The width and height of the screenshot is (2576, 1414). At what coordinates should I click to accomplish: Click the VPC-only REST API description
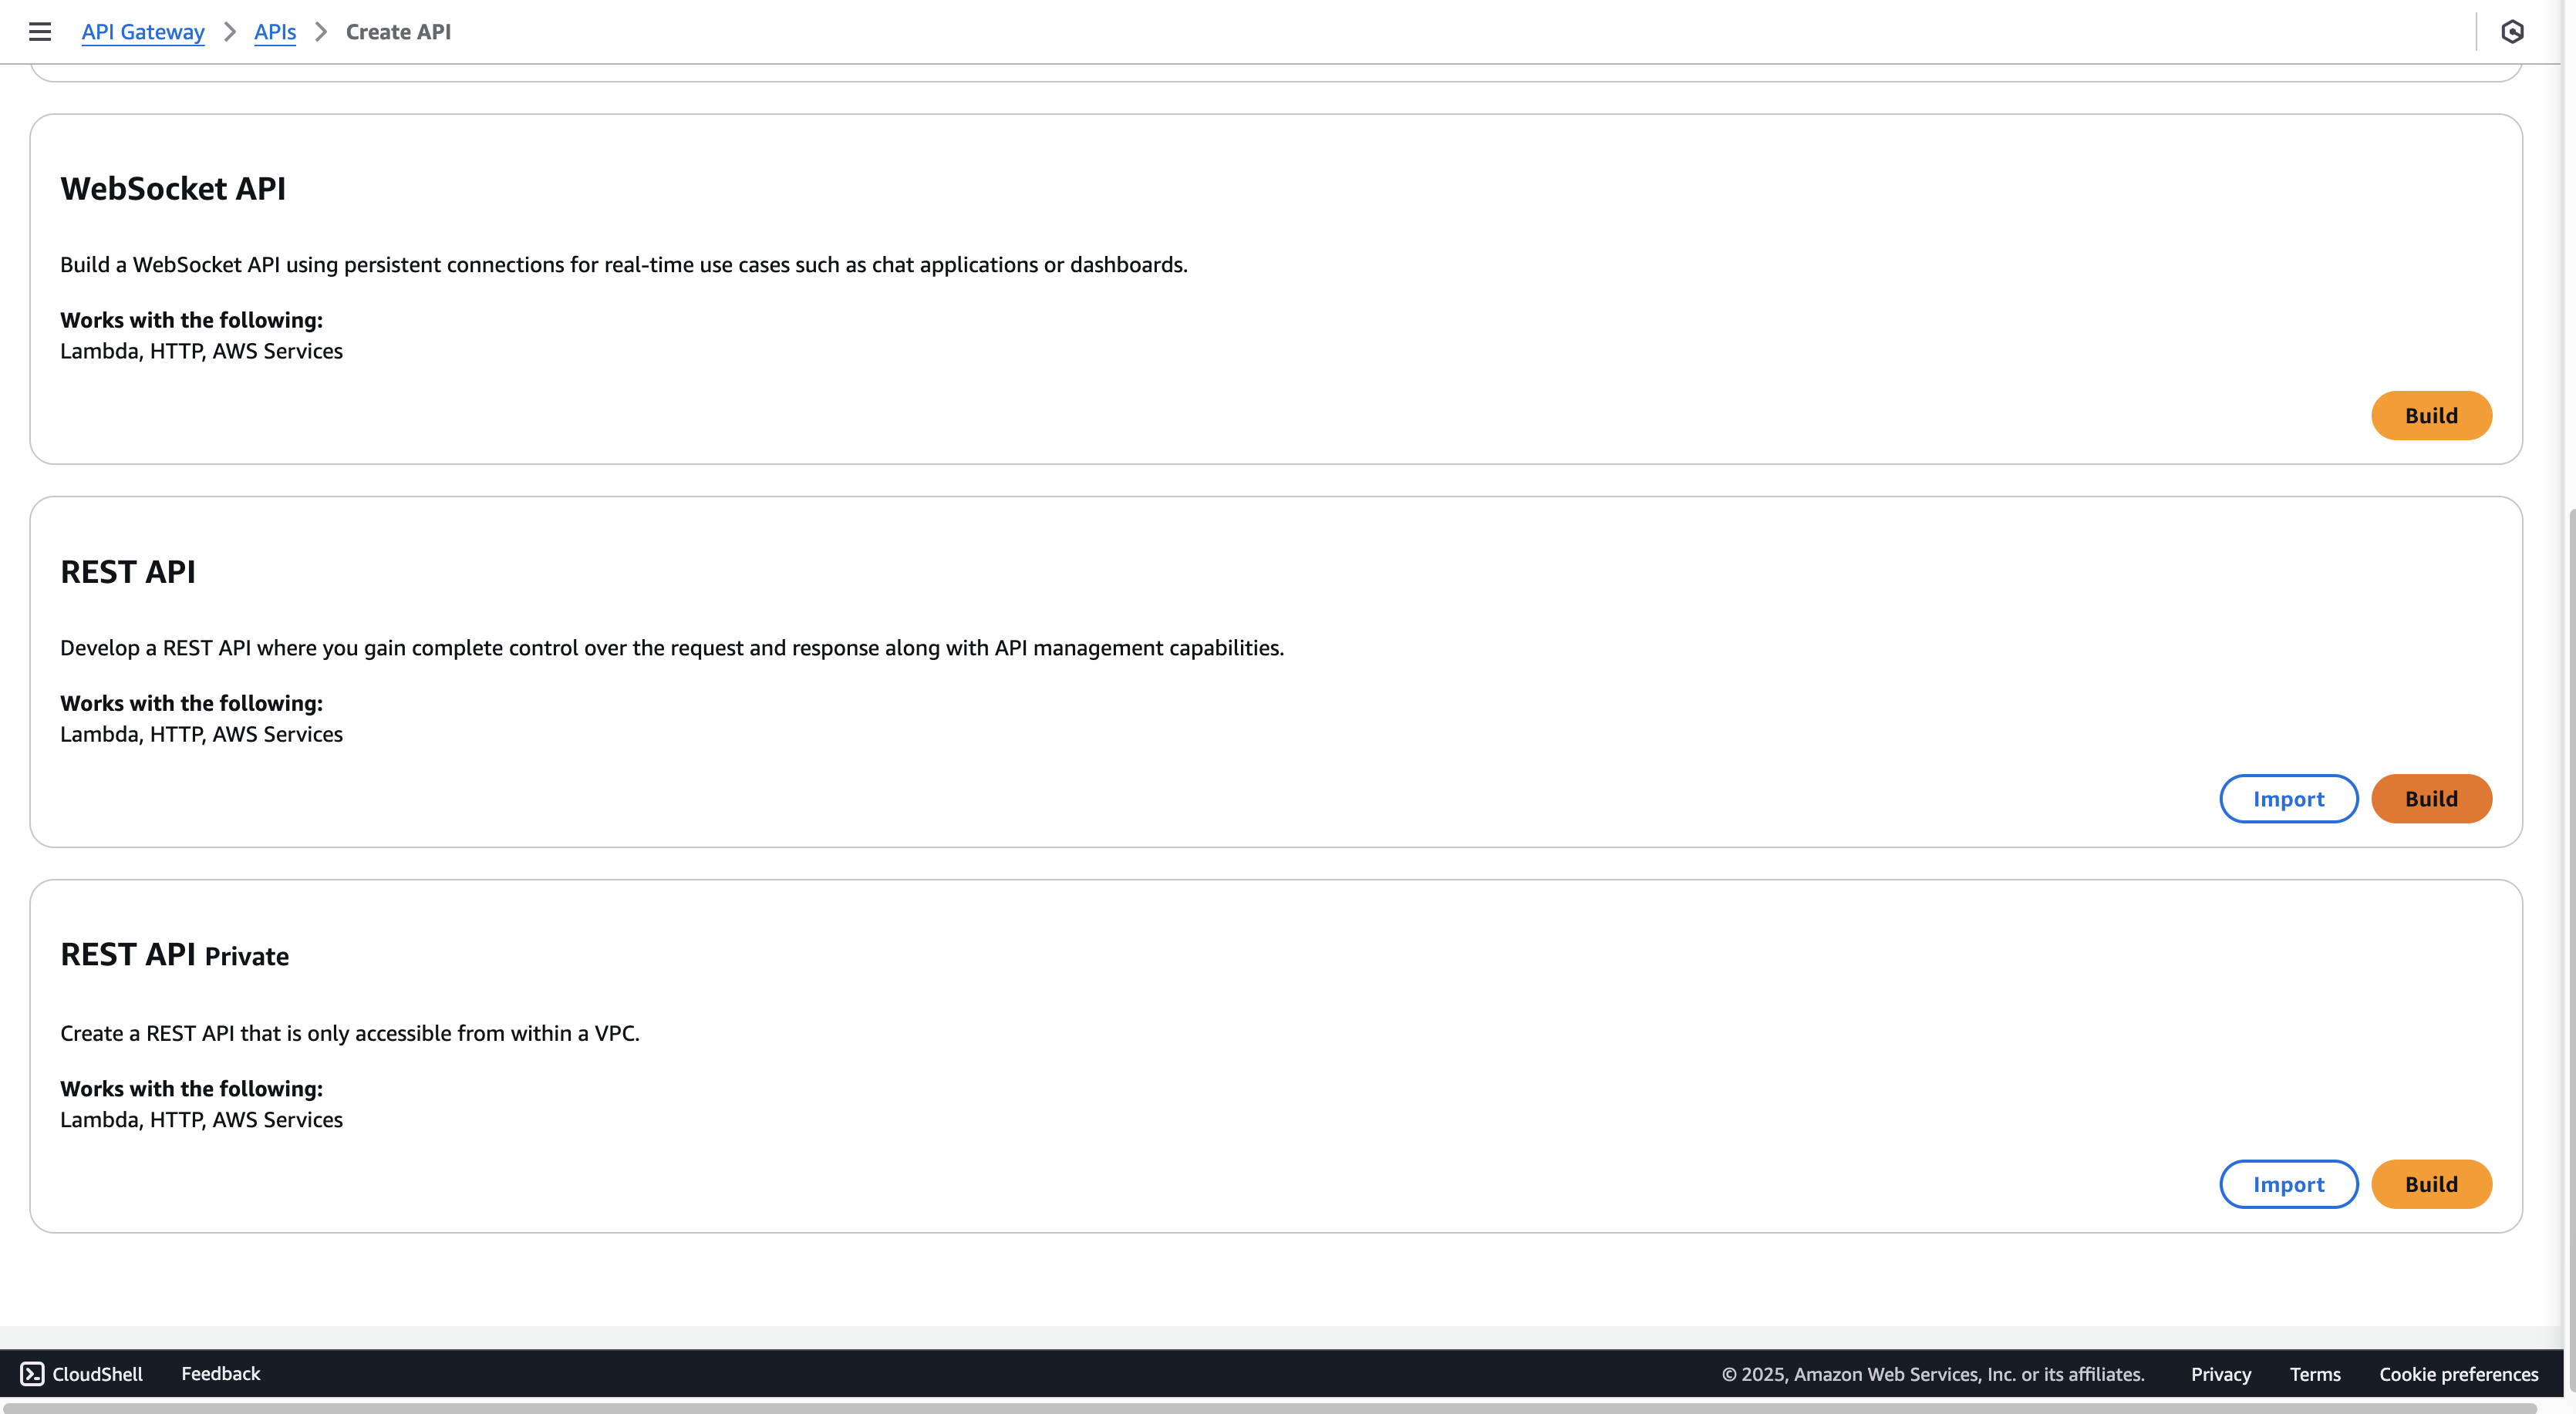coord(350,1033)
